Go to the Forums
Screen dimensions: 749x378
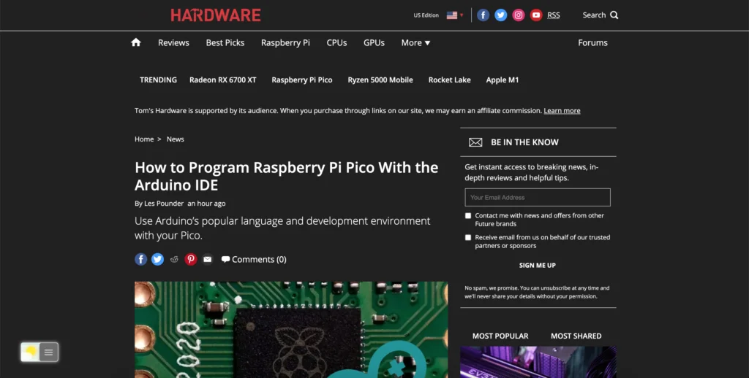coord(592,43)
